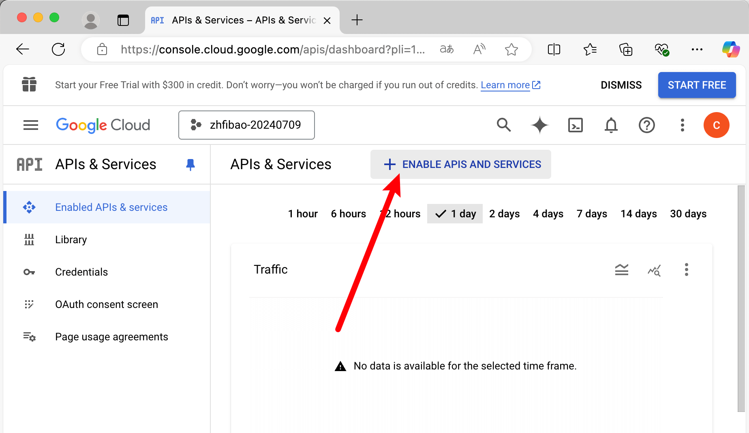Open Edge Settings and more ellipsis
Image resolution: width=749 pixels, height=433 pixels.
pyautogui.click(x=697, y=49)
